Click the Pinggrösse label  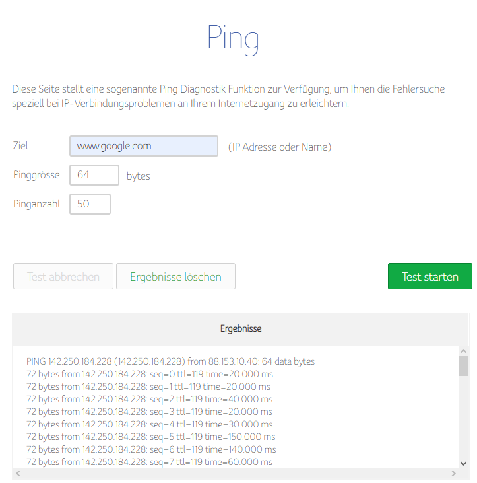36,175
